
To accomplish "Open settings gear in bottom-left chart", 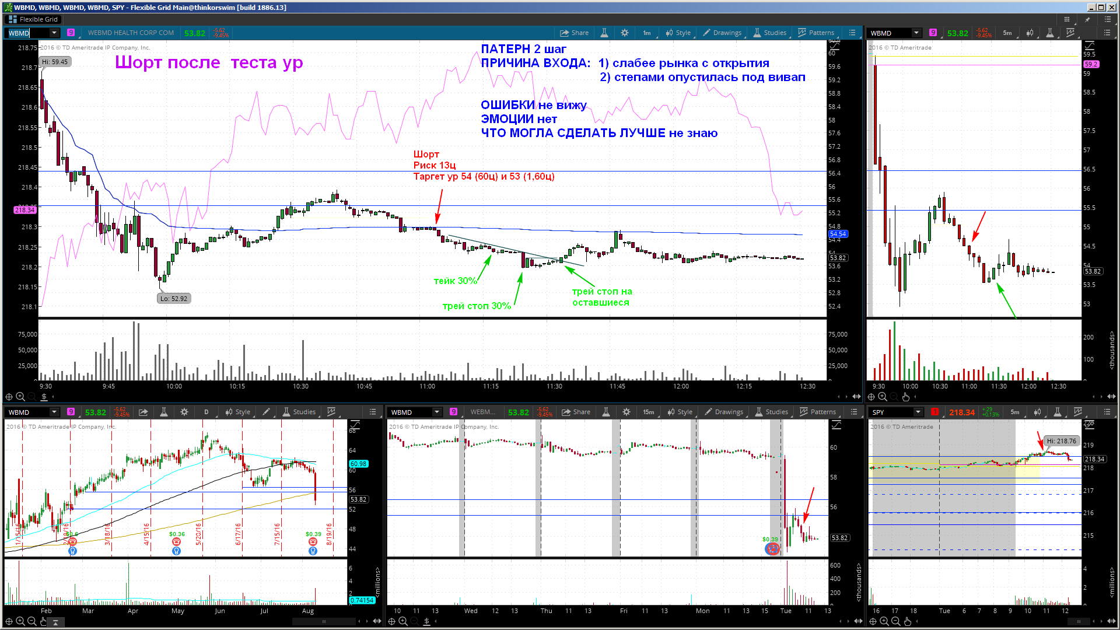I will pos(184,412).
